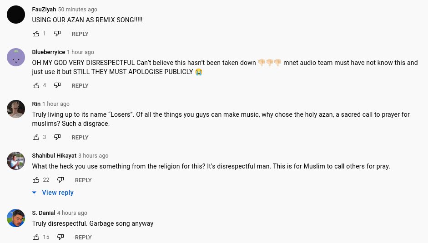Reply to S. Danial's comment

pos(83,237)
